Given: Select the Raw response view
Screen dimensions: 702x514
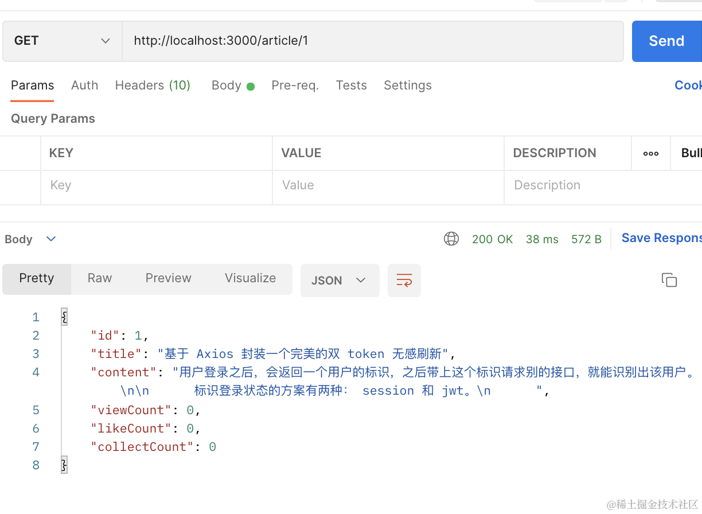Looking at the screenshot, I should [100, 278].
